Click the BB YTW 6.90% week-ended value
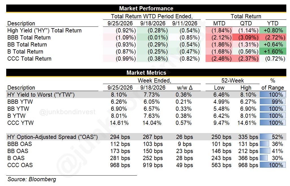The image size is (290, 186). (119, 109)
